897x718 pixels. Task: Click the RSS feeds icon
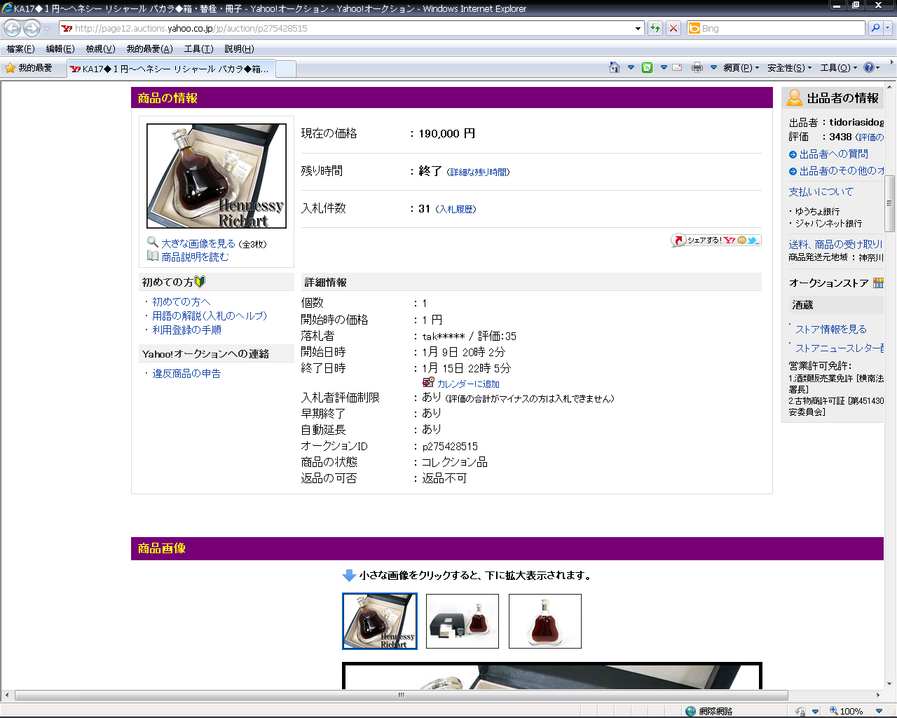647,67
